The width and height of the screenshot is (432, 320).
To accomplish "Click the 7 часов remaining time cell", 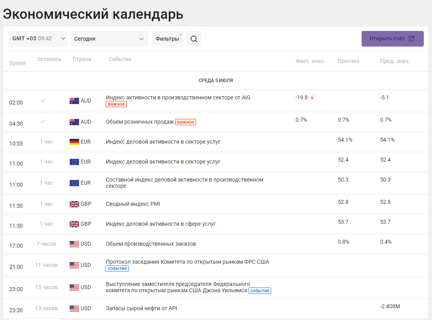I will pos(46,244).
